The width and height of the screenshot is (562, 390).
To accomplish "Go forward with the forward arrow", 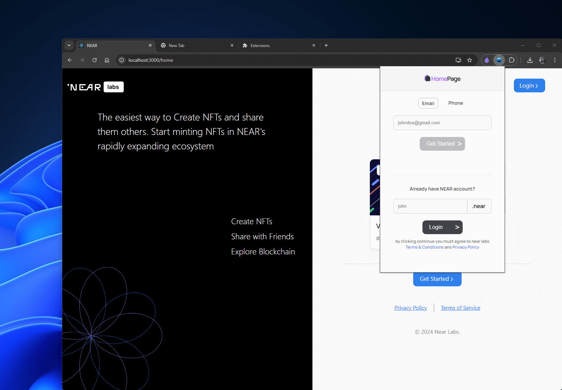I will point(82,60).
